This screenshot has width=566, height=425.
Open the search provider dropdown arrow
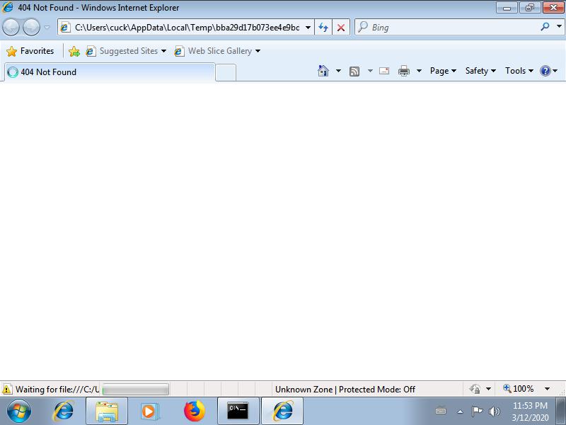(559, 26)
